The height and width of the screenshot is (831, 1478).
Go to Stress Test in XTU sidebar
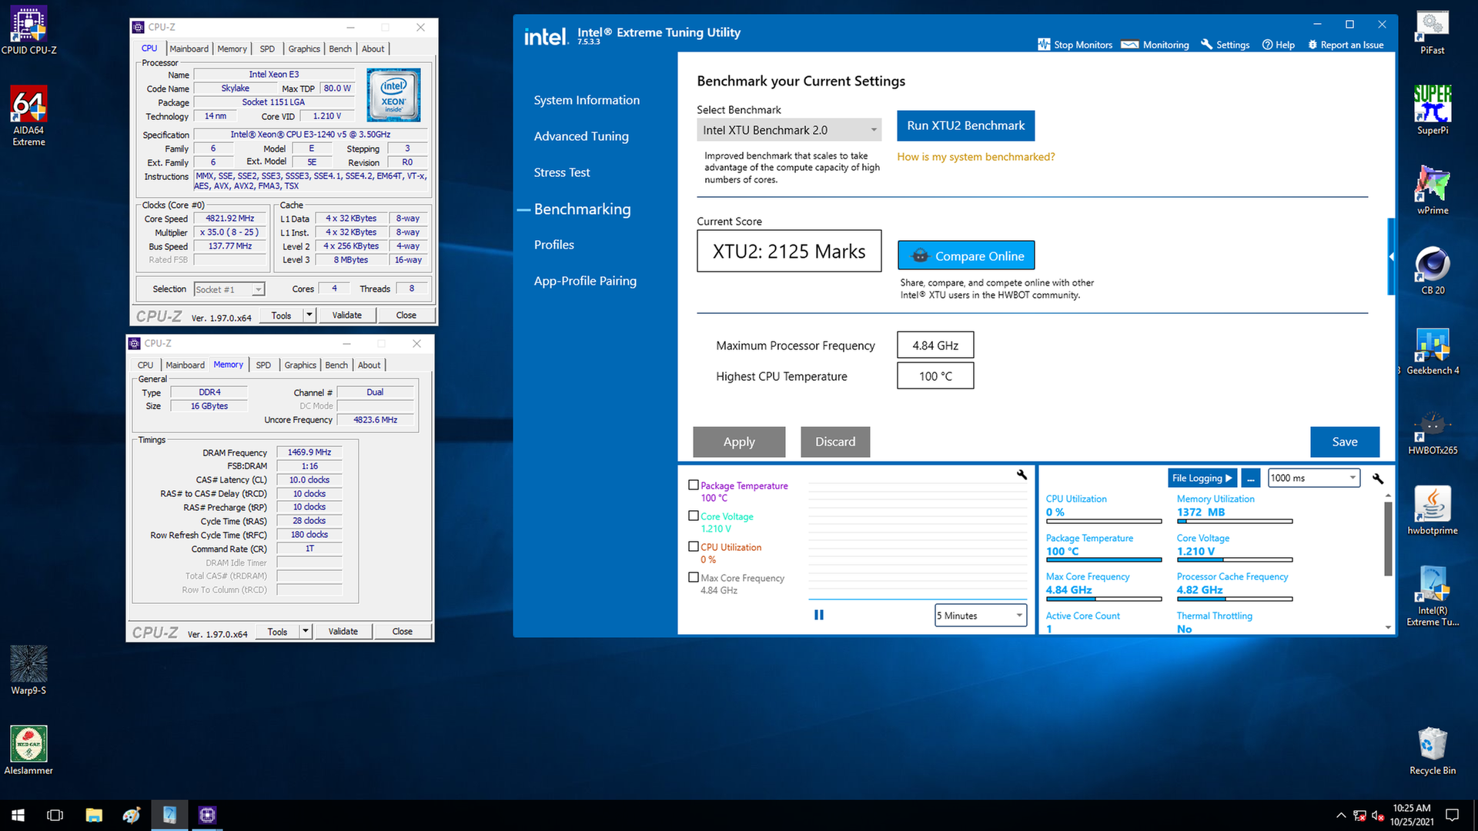(562, 172)
